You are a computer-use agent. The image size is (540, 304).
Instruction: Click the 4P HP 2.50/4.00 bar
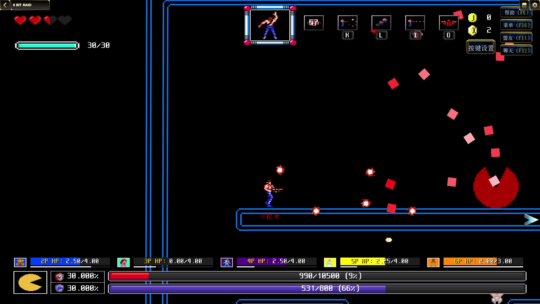tap(276, 261)
